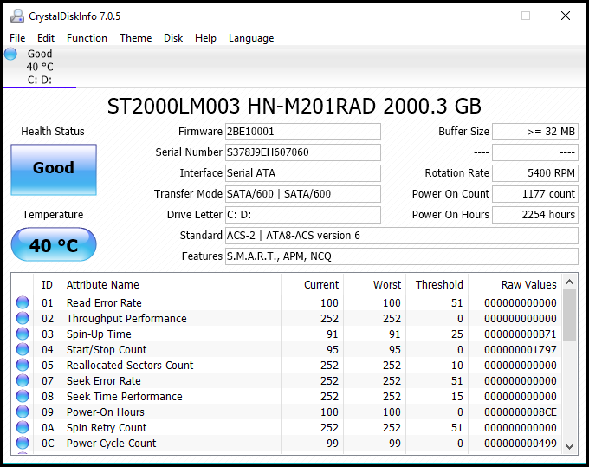Click the blue disk status orb for C: D:
Screen dimensions: 589x467
pos(10,54)
